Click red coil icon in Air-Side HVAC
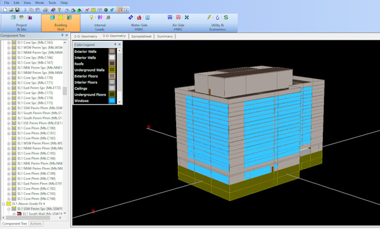This screenshot has width=380, height=229. (x=178, y=17)
